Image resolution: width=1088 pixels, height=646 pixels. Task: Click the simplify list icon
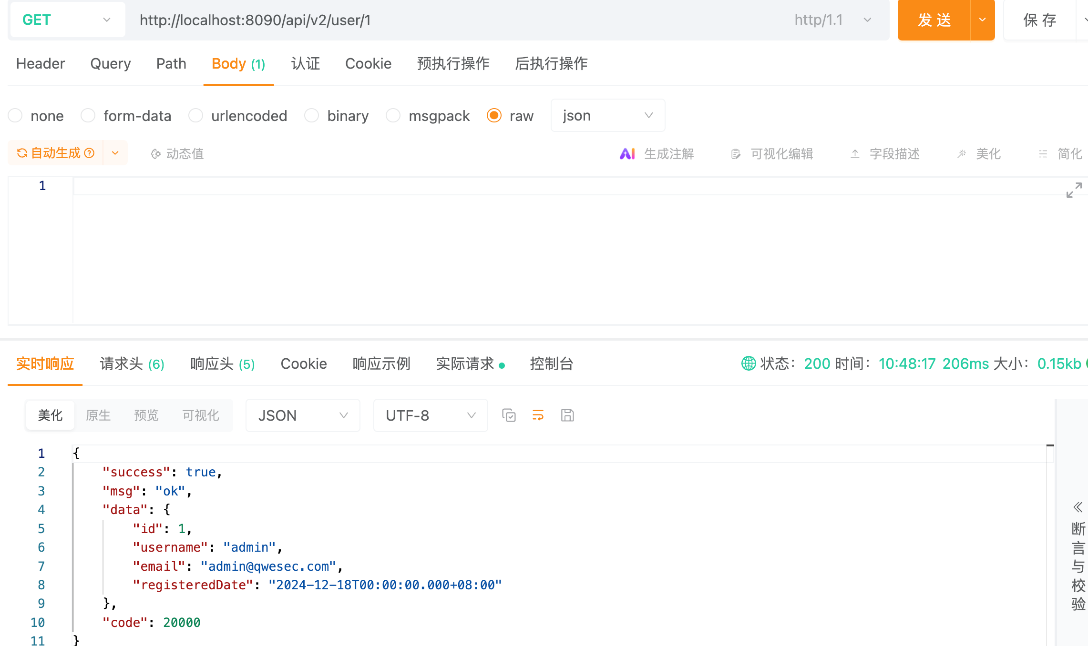[x=1043, y=154]
